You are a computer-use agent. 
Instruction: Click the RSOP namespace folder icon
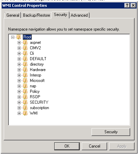click(25, 97)
